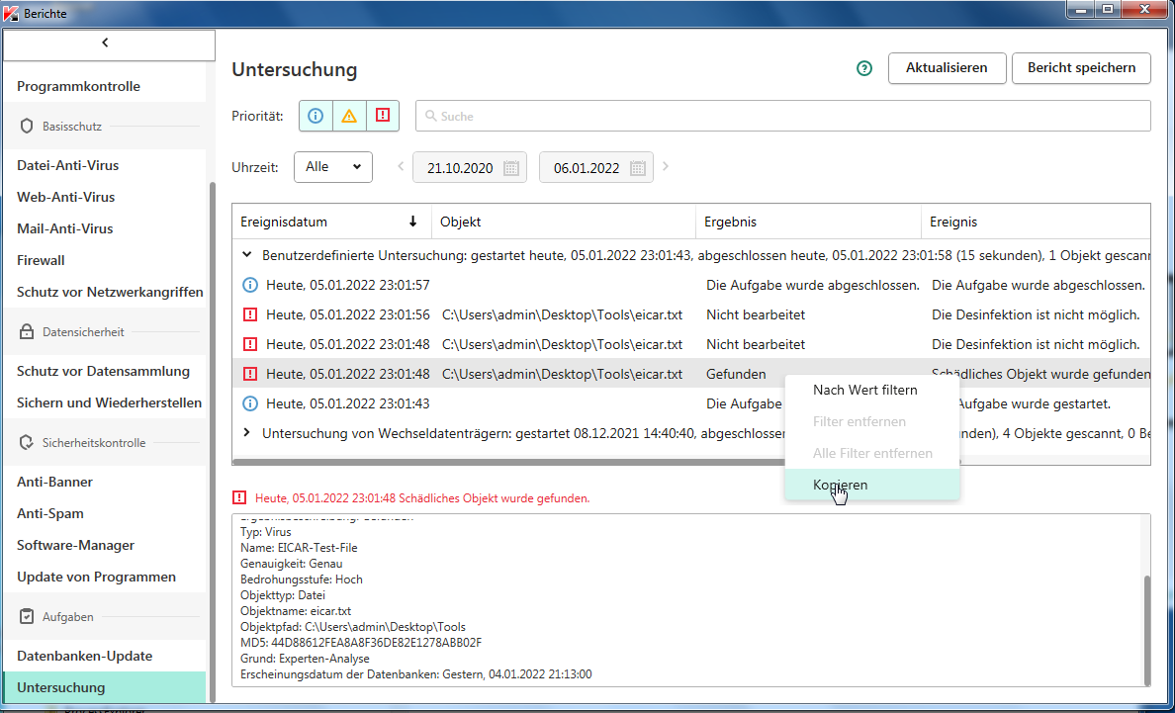Toggle the critical priority filter icon
The height and width of the screenshot is (713, 1175).
pyautogui.click(x=382, y=116)
